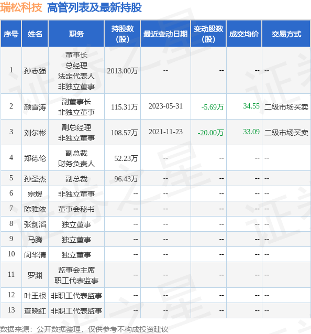Image resolution: width=311 pixels, height=334 pixels.
Task: Click 独立董事 in 张剑滔's row
Action: [x=76, y=224]
